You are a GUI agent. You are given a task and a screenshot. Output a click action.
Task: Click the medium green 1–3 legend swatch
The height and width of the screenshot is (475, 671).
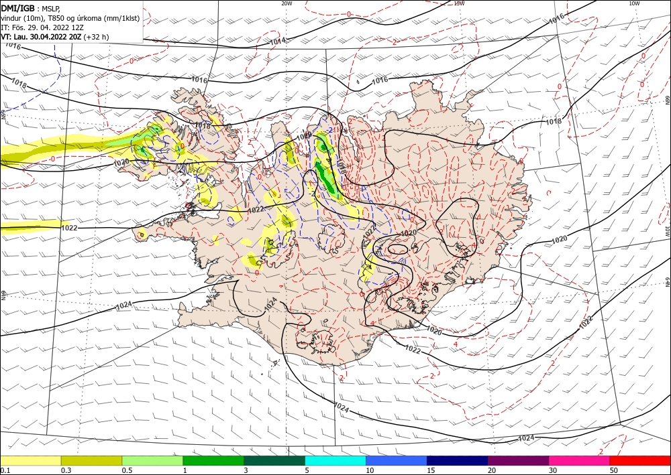coord(213,460)
